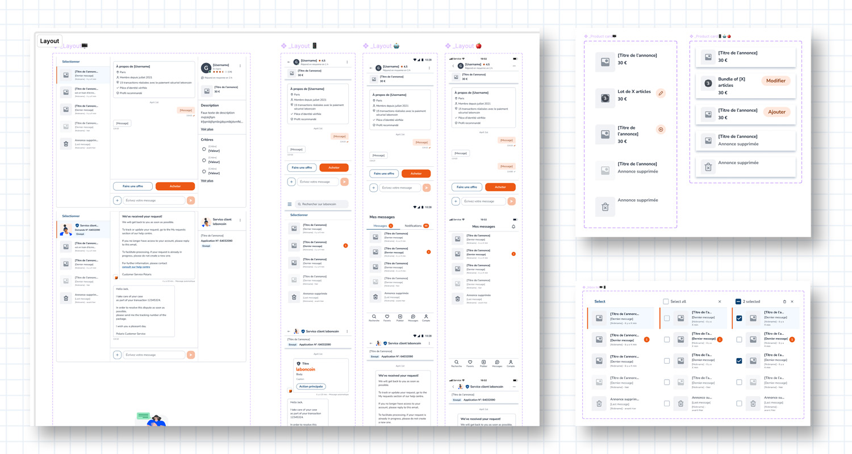Image resolution: width=852 pixels, height=454 pixels.
Task: Expand the description with the first Voir plus
Action: [x=207, y=129]
